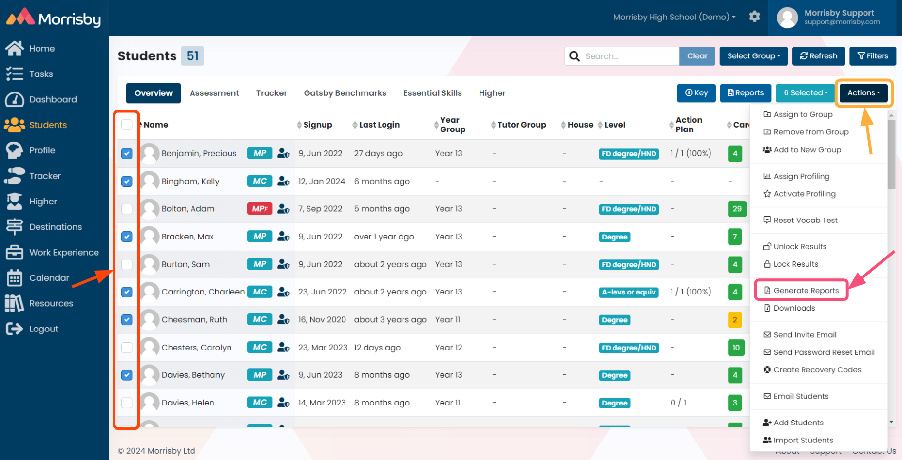Click Actions menu scrollbar thumb
Viewport: 902px width, 460px height.
pos(891,154)
